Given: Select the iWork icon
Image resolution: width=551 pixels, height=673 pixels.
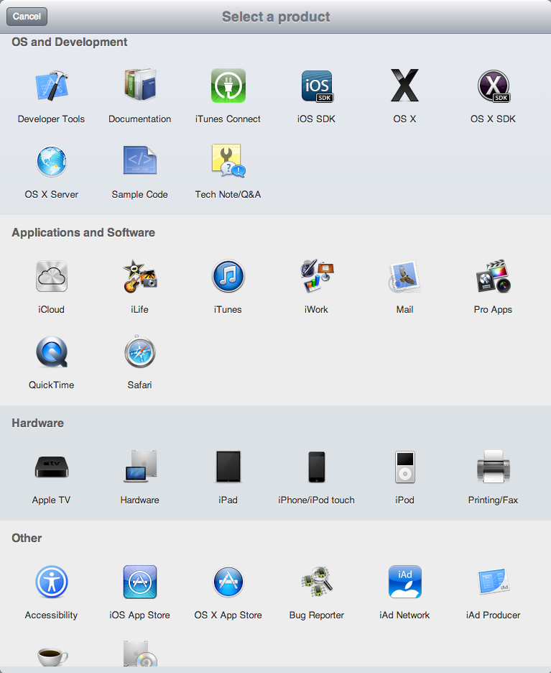Looking at the screenshot, I should (317, 276).
